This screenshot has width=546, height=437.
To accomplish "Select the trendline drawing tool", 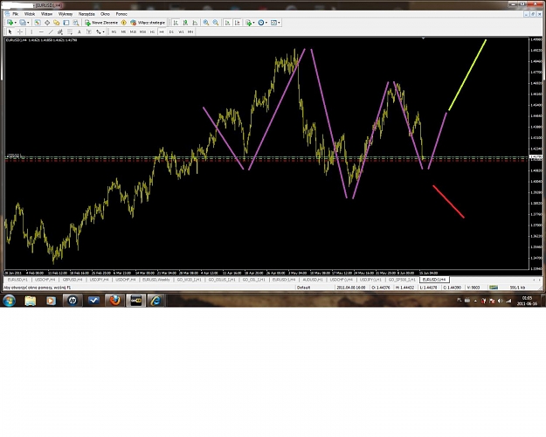I will point(51,31).
